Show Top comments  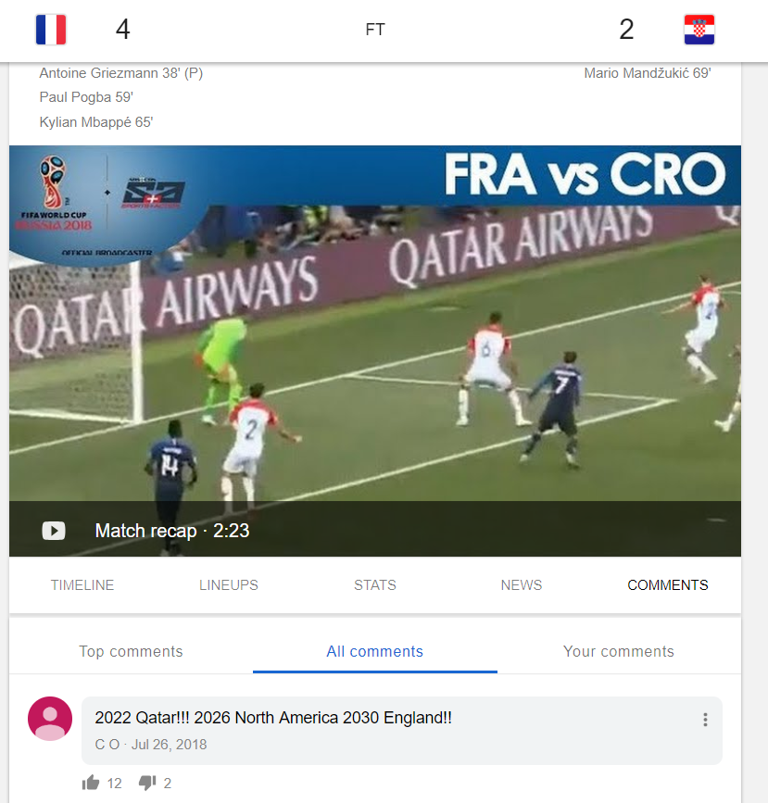(131, 651)
